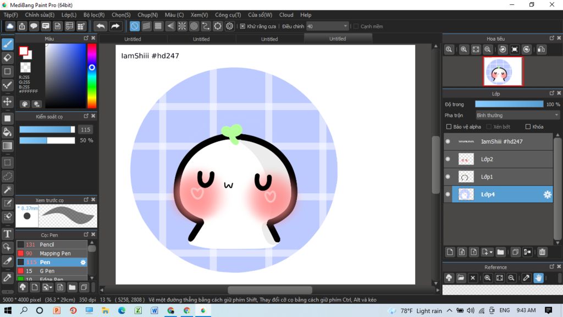This screenshot has height=317, width=563.
Task: Select the hand tool in Reference panel
Action: (538, 278)
